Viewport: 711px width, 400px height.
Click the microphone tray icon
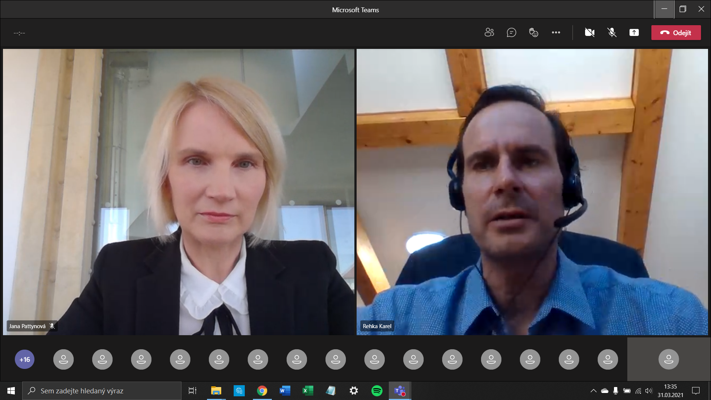point(615,391)
